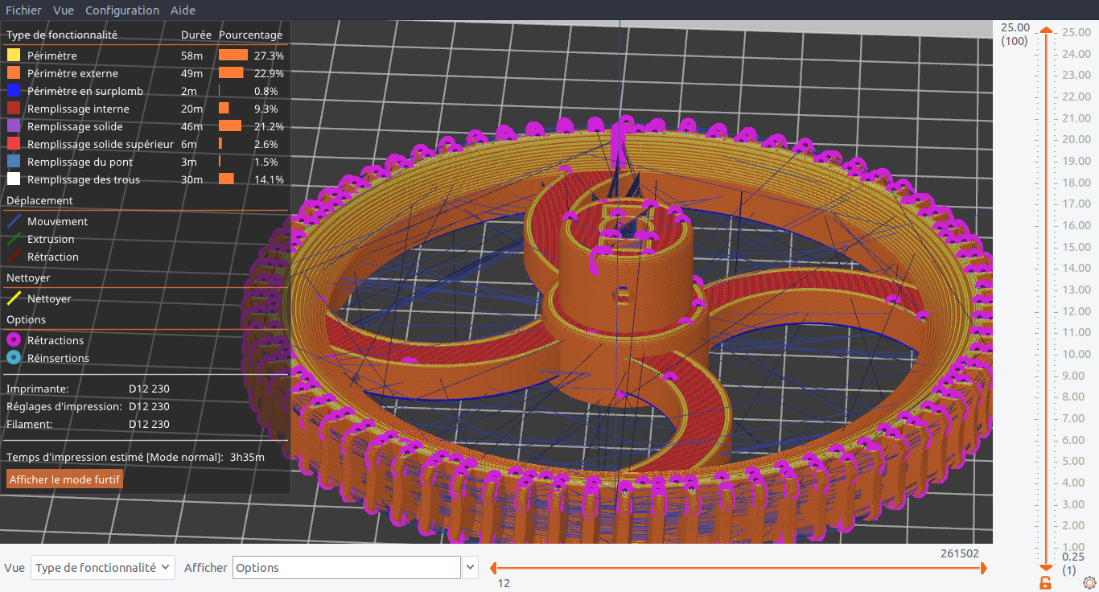Toggle the Remplissage du pont swatch
The image size is (1099, 592).
point(14,162)
